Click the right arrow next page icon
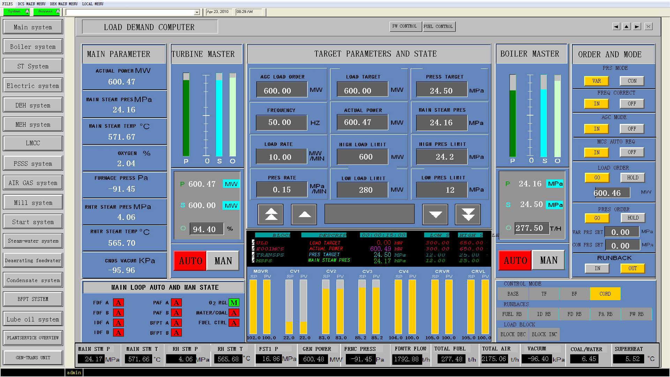Image resolution: width=670 pixels, height=377 pixels. 637,27
